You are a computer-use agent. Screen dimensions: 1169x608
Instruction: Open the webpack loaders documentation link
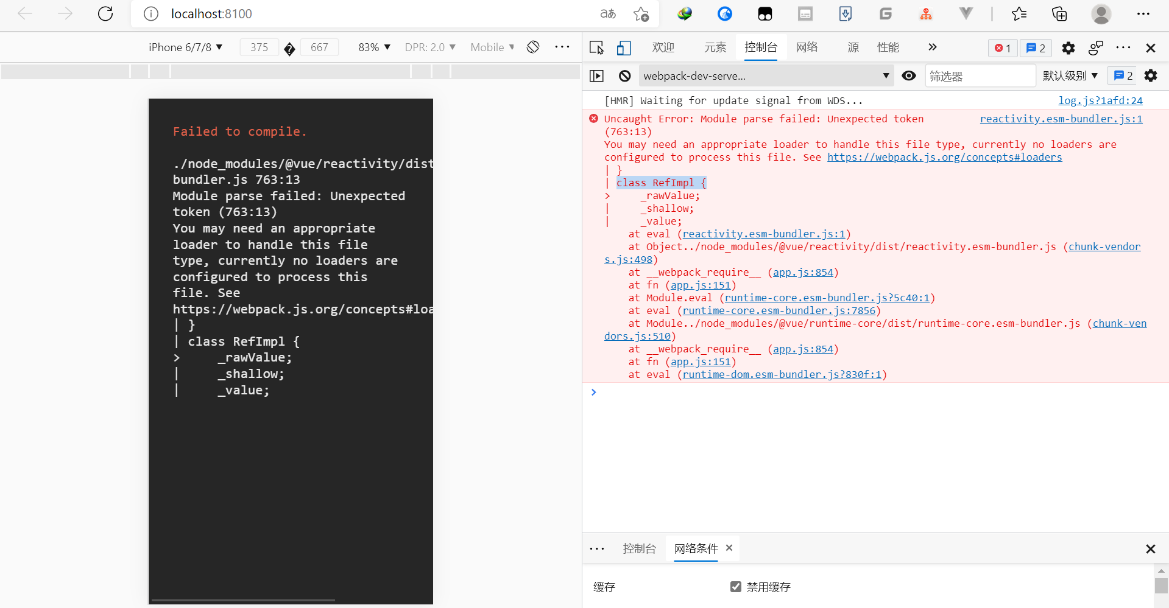(944, 157)
